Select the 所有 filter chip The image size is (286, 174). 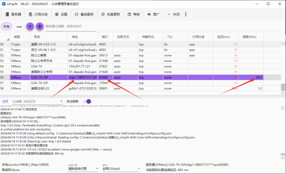[6, 26]
